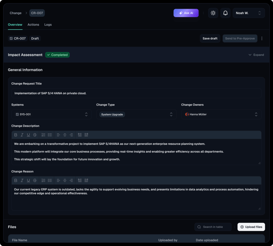Open the Noah W. user menu
Viewport: 273px width, 246px height.
(x=248, y=13)
